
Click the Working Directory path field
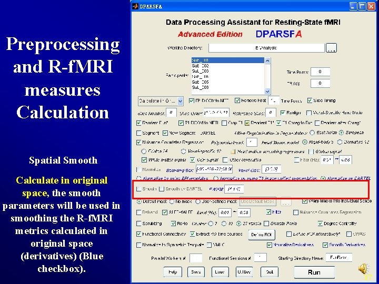click(266, 48)
